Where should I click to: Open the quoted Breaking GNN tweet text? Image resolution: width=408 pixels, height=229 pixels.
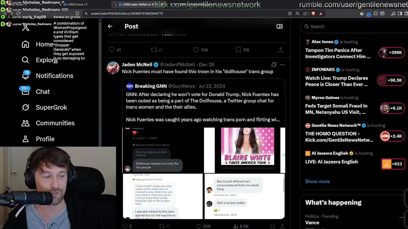[203, 107]
